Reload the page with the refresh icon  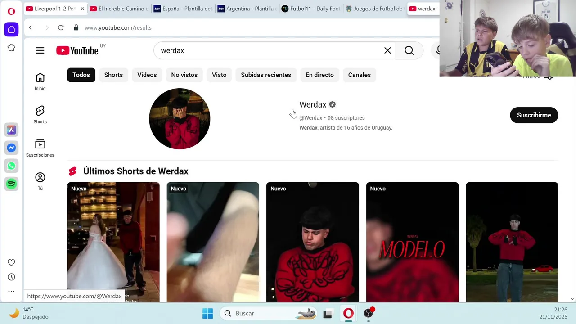61,27
